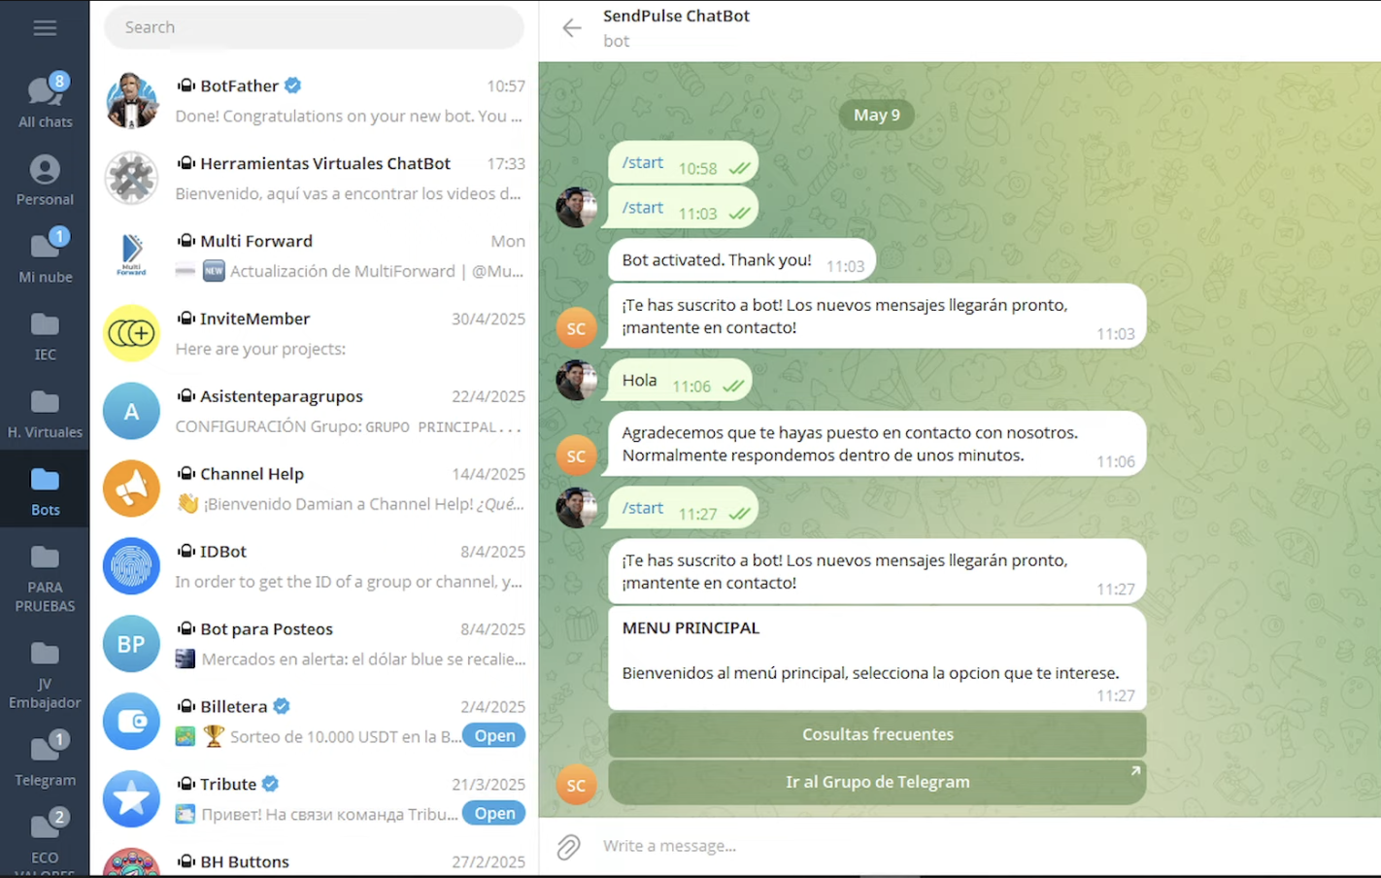The width and height of the screenshot is (1381, 878).
Task: Click user avatar beside Hola message
Action: tap(576, 380)
